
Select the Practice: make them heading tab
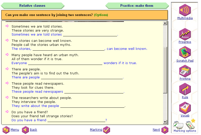[137, 6]
